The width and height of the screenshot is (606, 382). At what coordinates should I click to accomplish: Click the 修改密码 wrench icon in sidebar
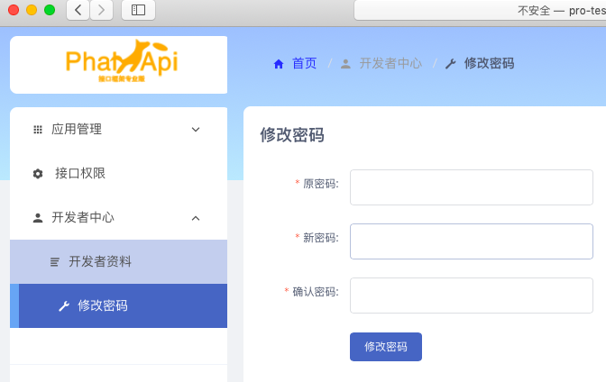[63, 306]
